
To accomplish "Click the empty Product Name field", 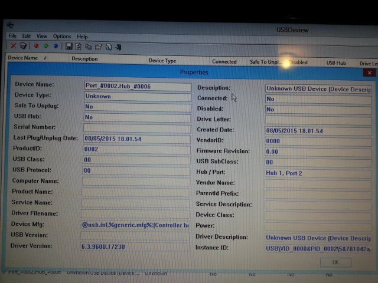I will 135,192.
